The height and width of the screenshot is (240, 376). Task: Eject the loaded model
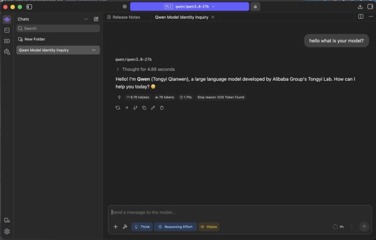point(255,7)
